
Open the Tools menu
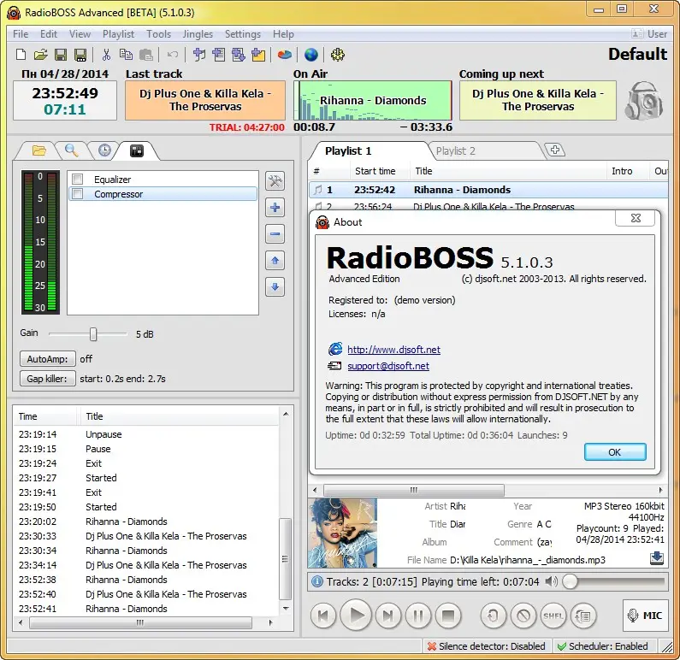159,34
